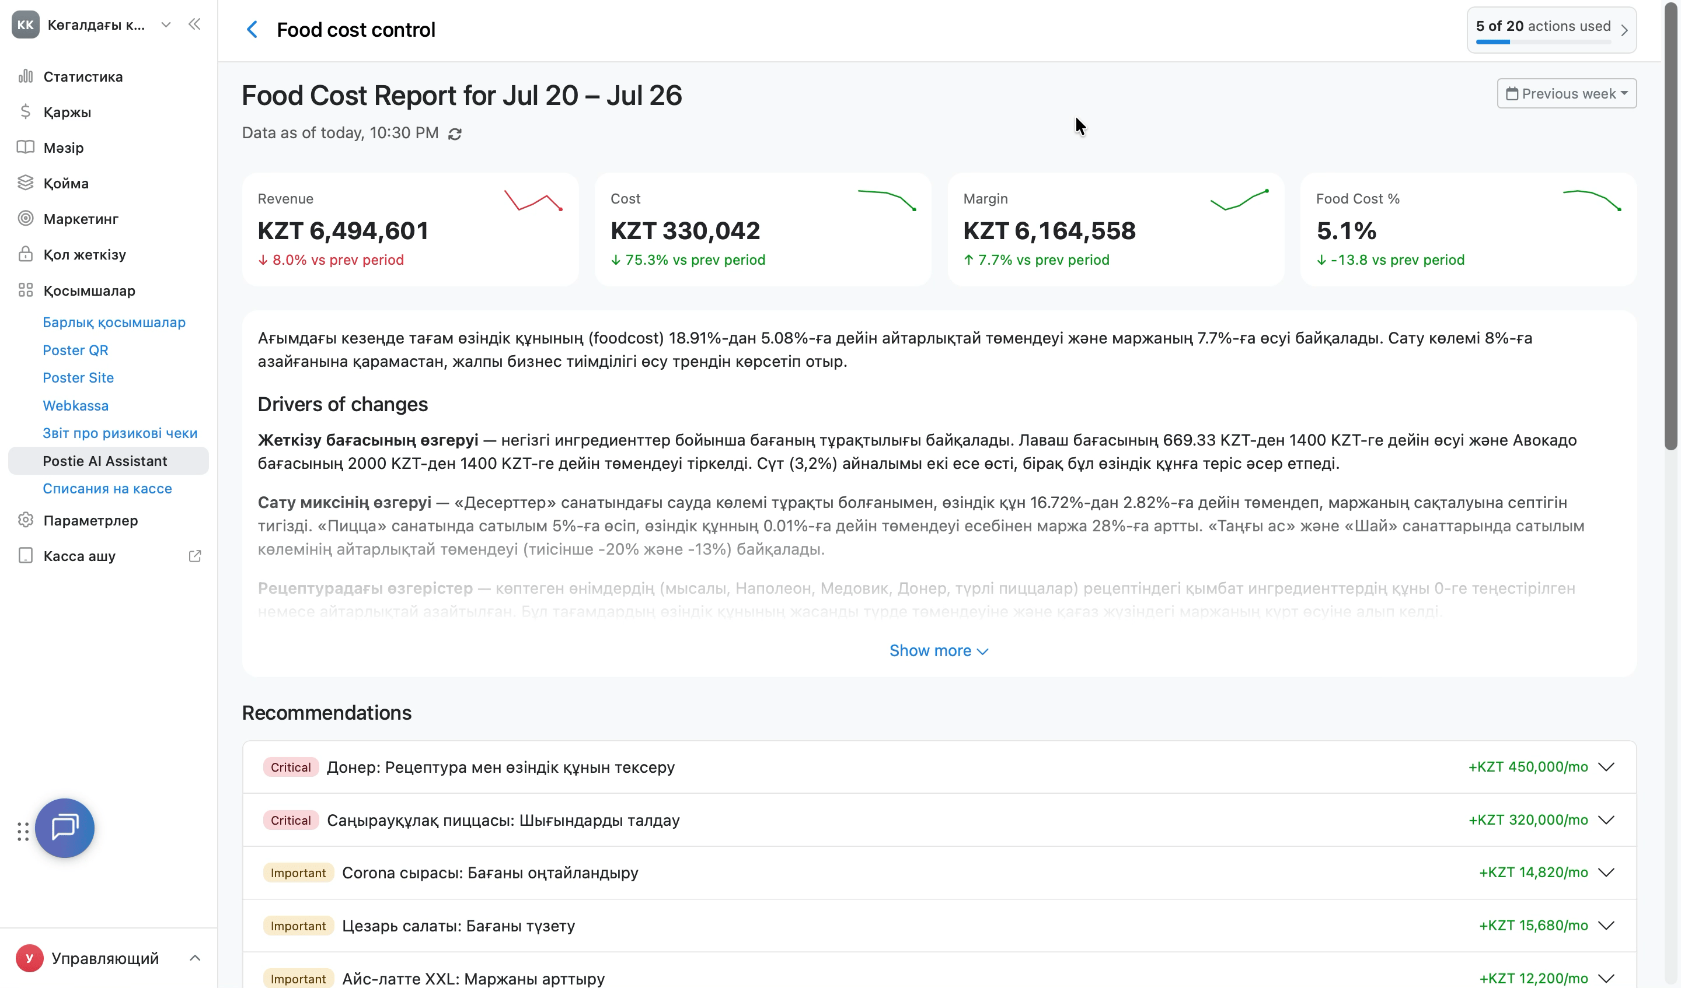Click the Drivers of changes heading
This screenshot has width=1681, height=988.
343,404
